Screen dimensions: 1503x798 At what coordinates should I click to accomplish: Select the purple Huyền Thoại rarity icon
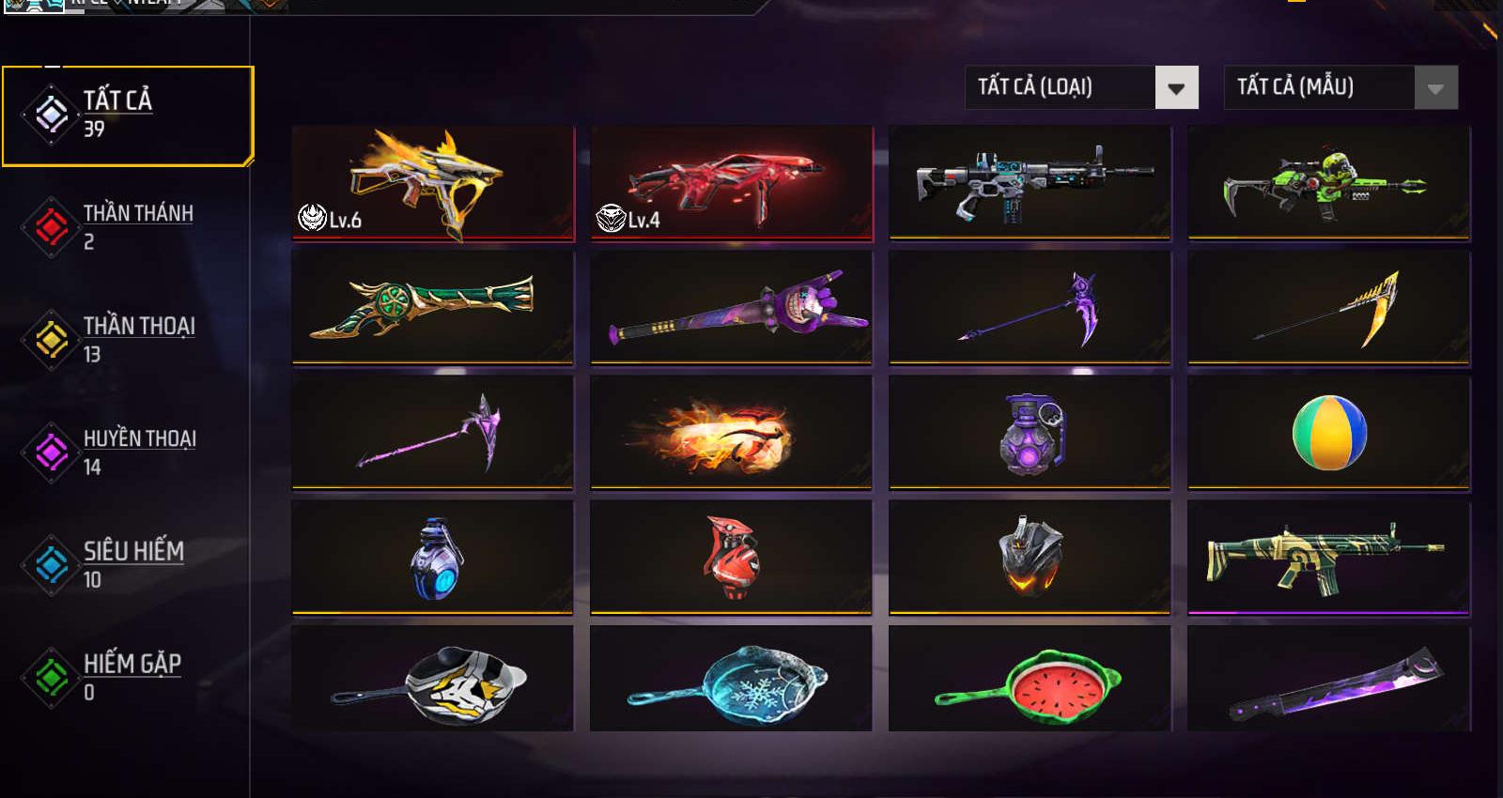[x=52, y=453]
